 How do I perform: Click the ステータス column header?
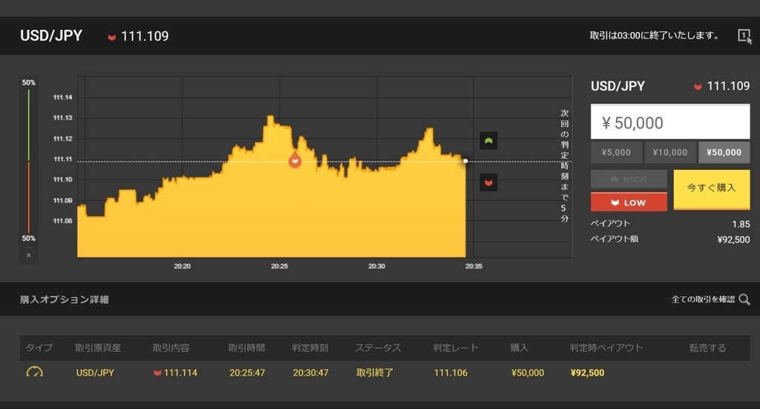pyautogui.click(x=378, y=347)
